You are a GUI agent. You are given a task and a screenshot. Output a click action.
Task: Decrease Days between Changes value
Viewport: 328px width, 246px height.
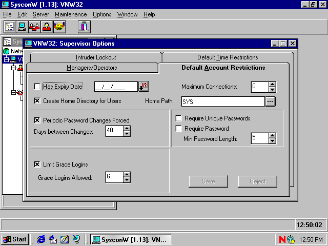(x=127, y=134)
